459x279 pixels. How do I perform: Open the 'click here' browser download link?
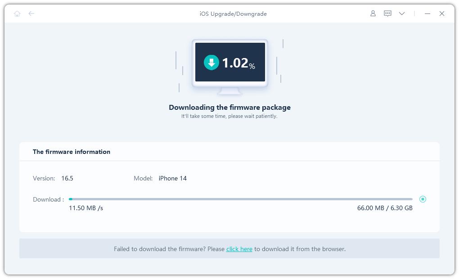coord(239,249)
